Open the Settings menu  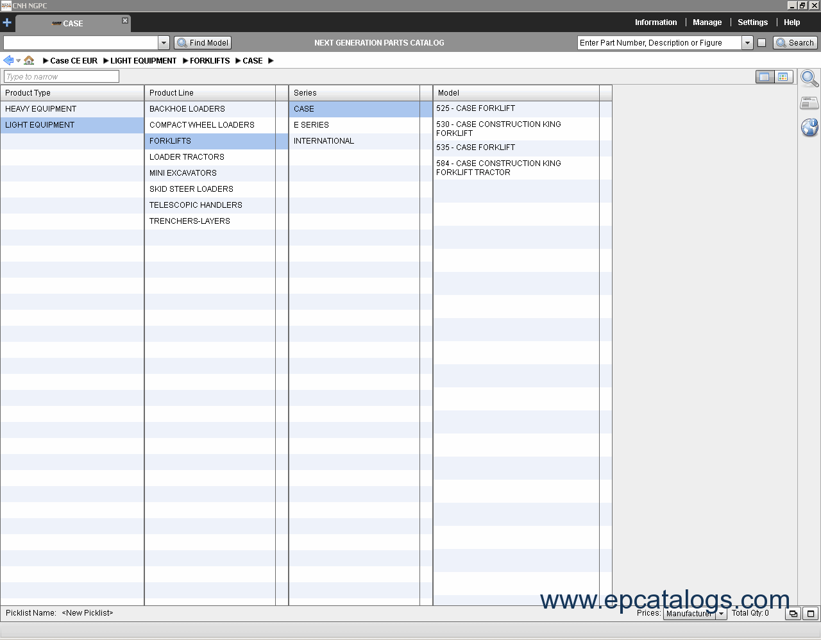752,22
